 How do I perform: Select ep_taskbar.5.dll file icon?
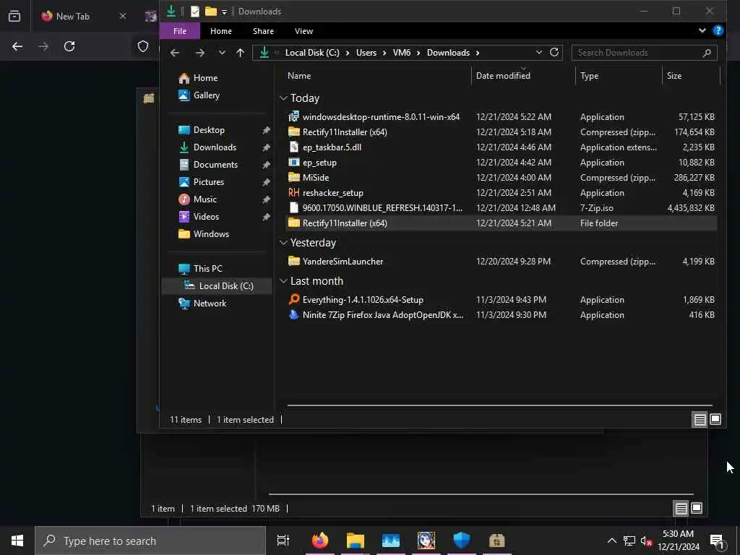pos(293,147)
